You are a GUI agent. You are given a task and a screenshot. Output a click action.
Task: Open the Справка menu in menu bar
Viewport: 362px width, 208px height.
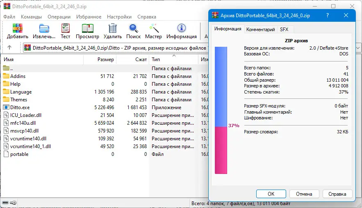(147, 17)
